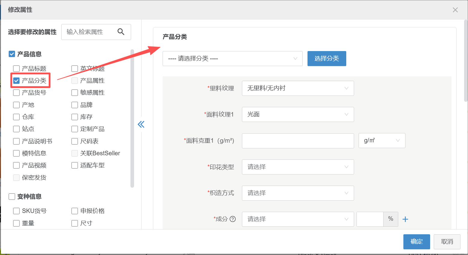Check the 英文标题 option

(74, 68)
